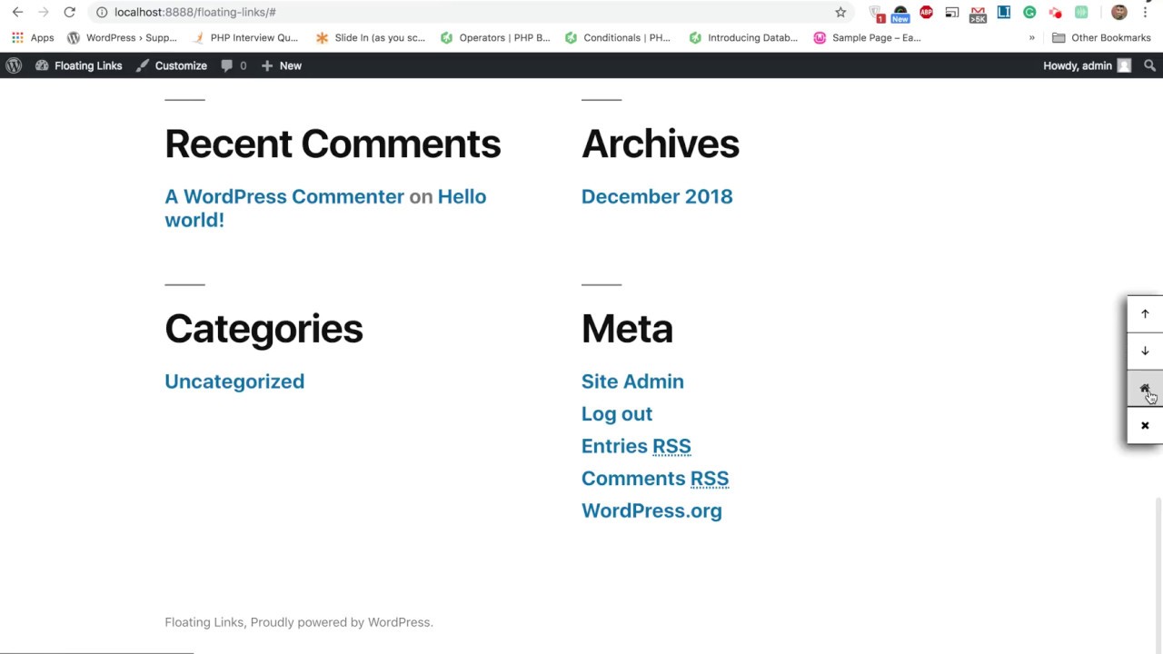This screenshot has height=654, width=1163.
Task: Open the New content menu
Action: (282, 65)
